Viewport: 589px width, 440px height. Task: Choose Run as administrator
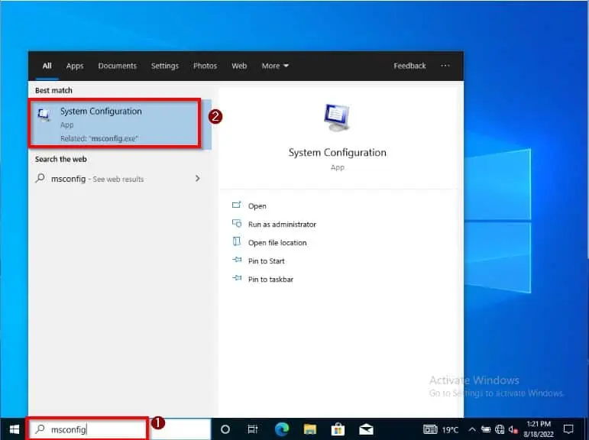click(x=282, y=225)
